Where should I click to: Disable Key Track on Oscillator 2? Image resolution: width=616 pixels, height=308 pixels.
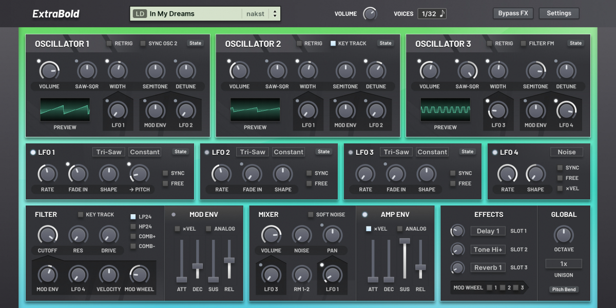333,44
